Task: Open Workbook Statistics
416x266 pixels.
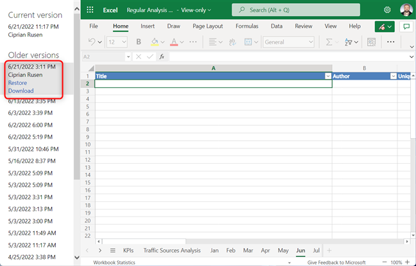Action: (114, 262)
